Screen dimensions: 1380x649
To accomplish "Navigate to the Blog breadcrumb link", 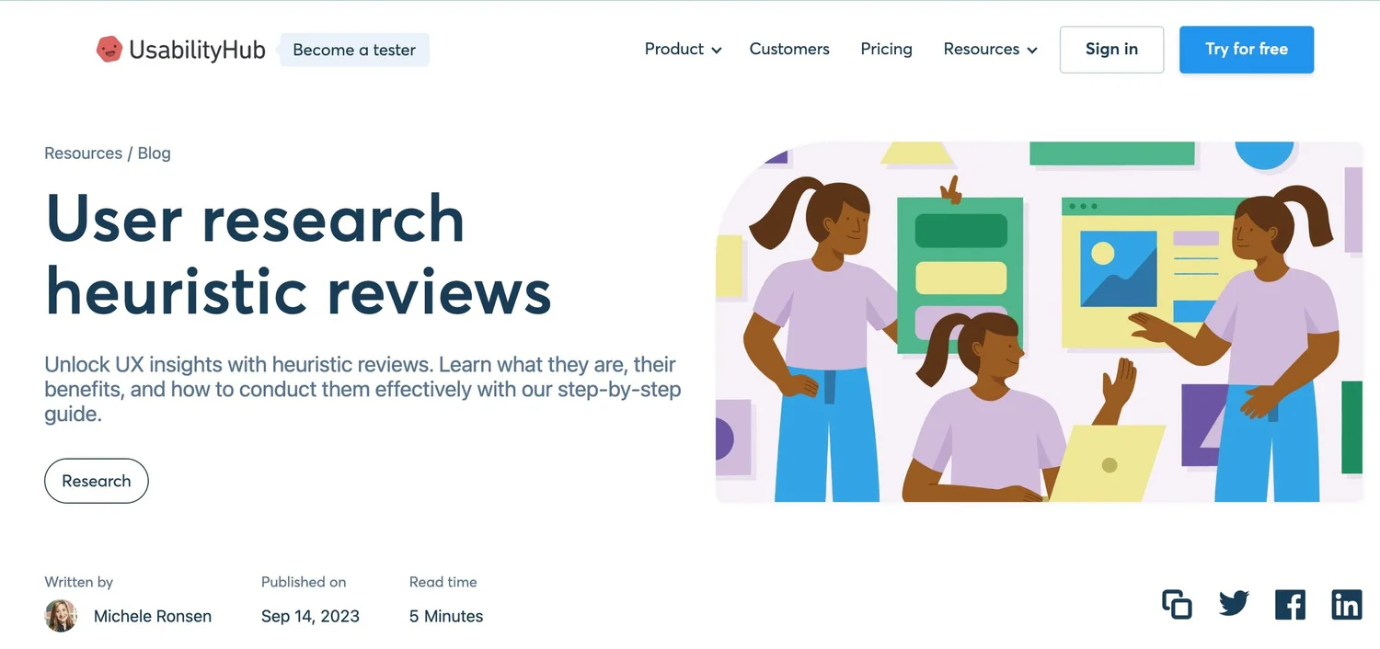I will (x=154, y=153).
